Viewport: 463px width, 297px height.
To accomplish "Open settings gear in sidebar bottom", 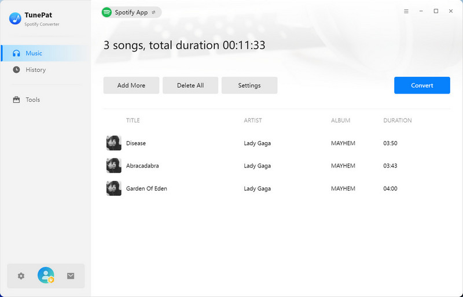I will pyautogui.click(x=21, y=276).
